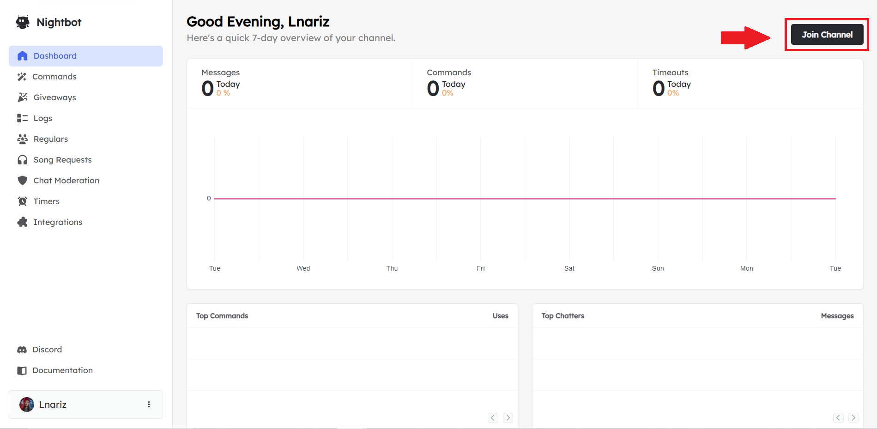Click the Sat label on chart axis
Screen dimensions: 877x429
(569, 268)
